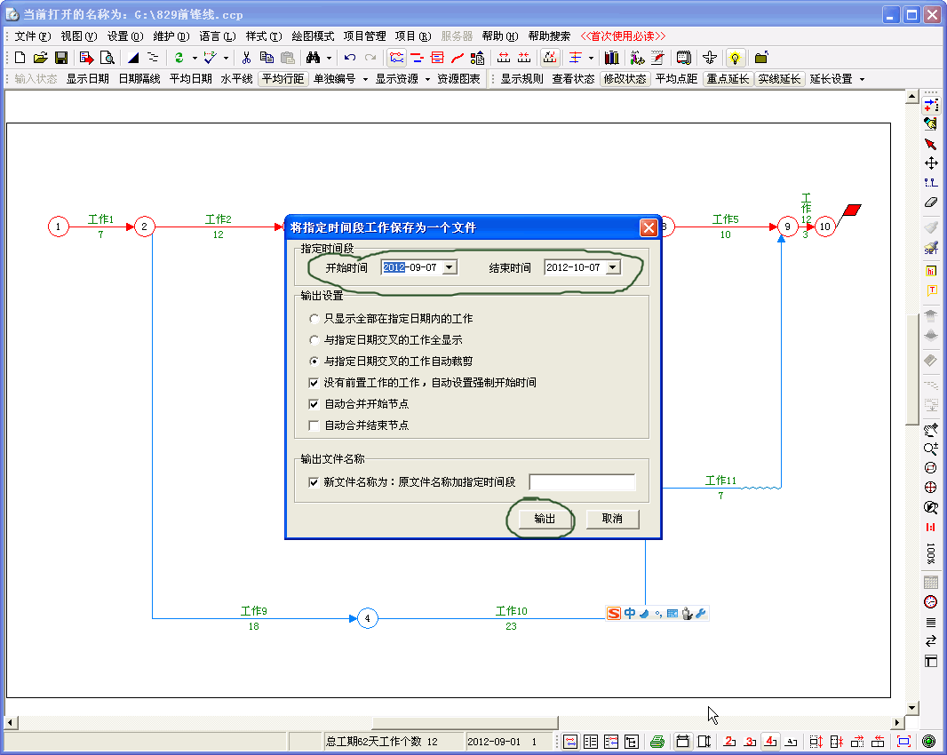Screen dimensions: 947x755
Task: Click the output file name text field
Action: tap(582, 482)
